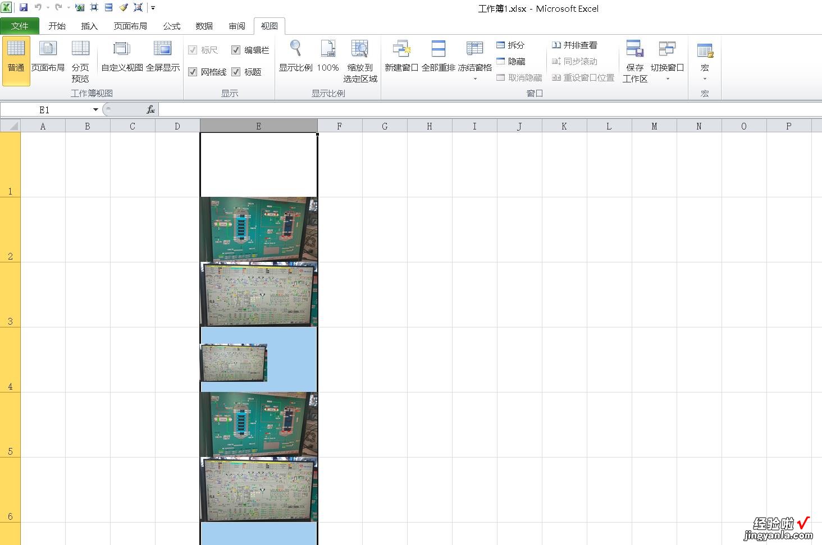Open Customize Quick Access Toolbar dropdown
The width and height of the screenshot is (822, 545).
pyautogui.click(x=153, y=8)
